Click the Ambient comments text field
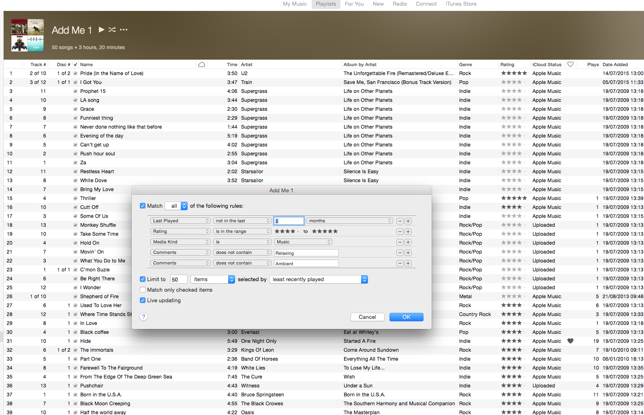 point(306,263)
